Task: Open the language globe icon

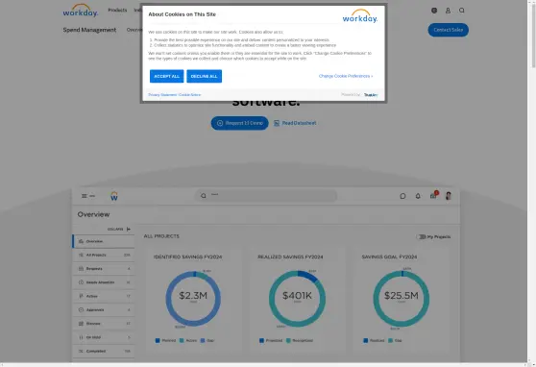Action: click(434, 11)
